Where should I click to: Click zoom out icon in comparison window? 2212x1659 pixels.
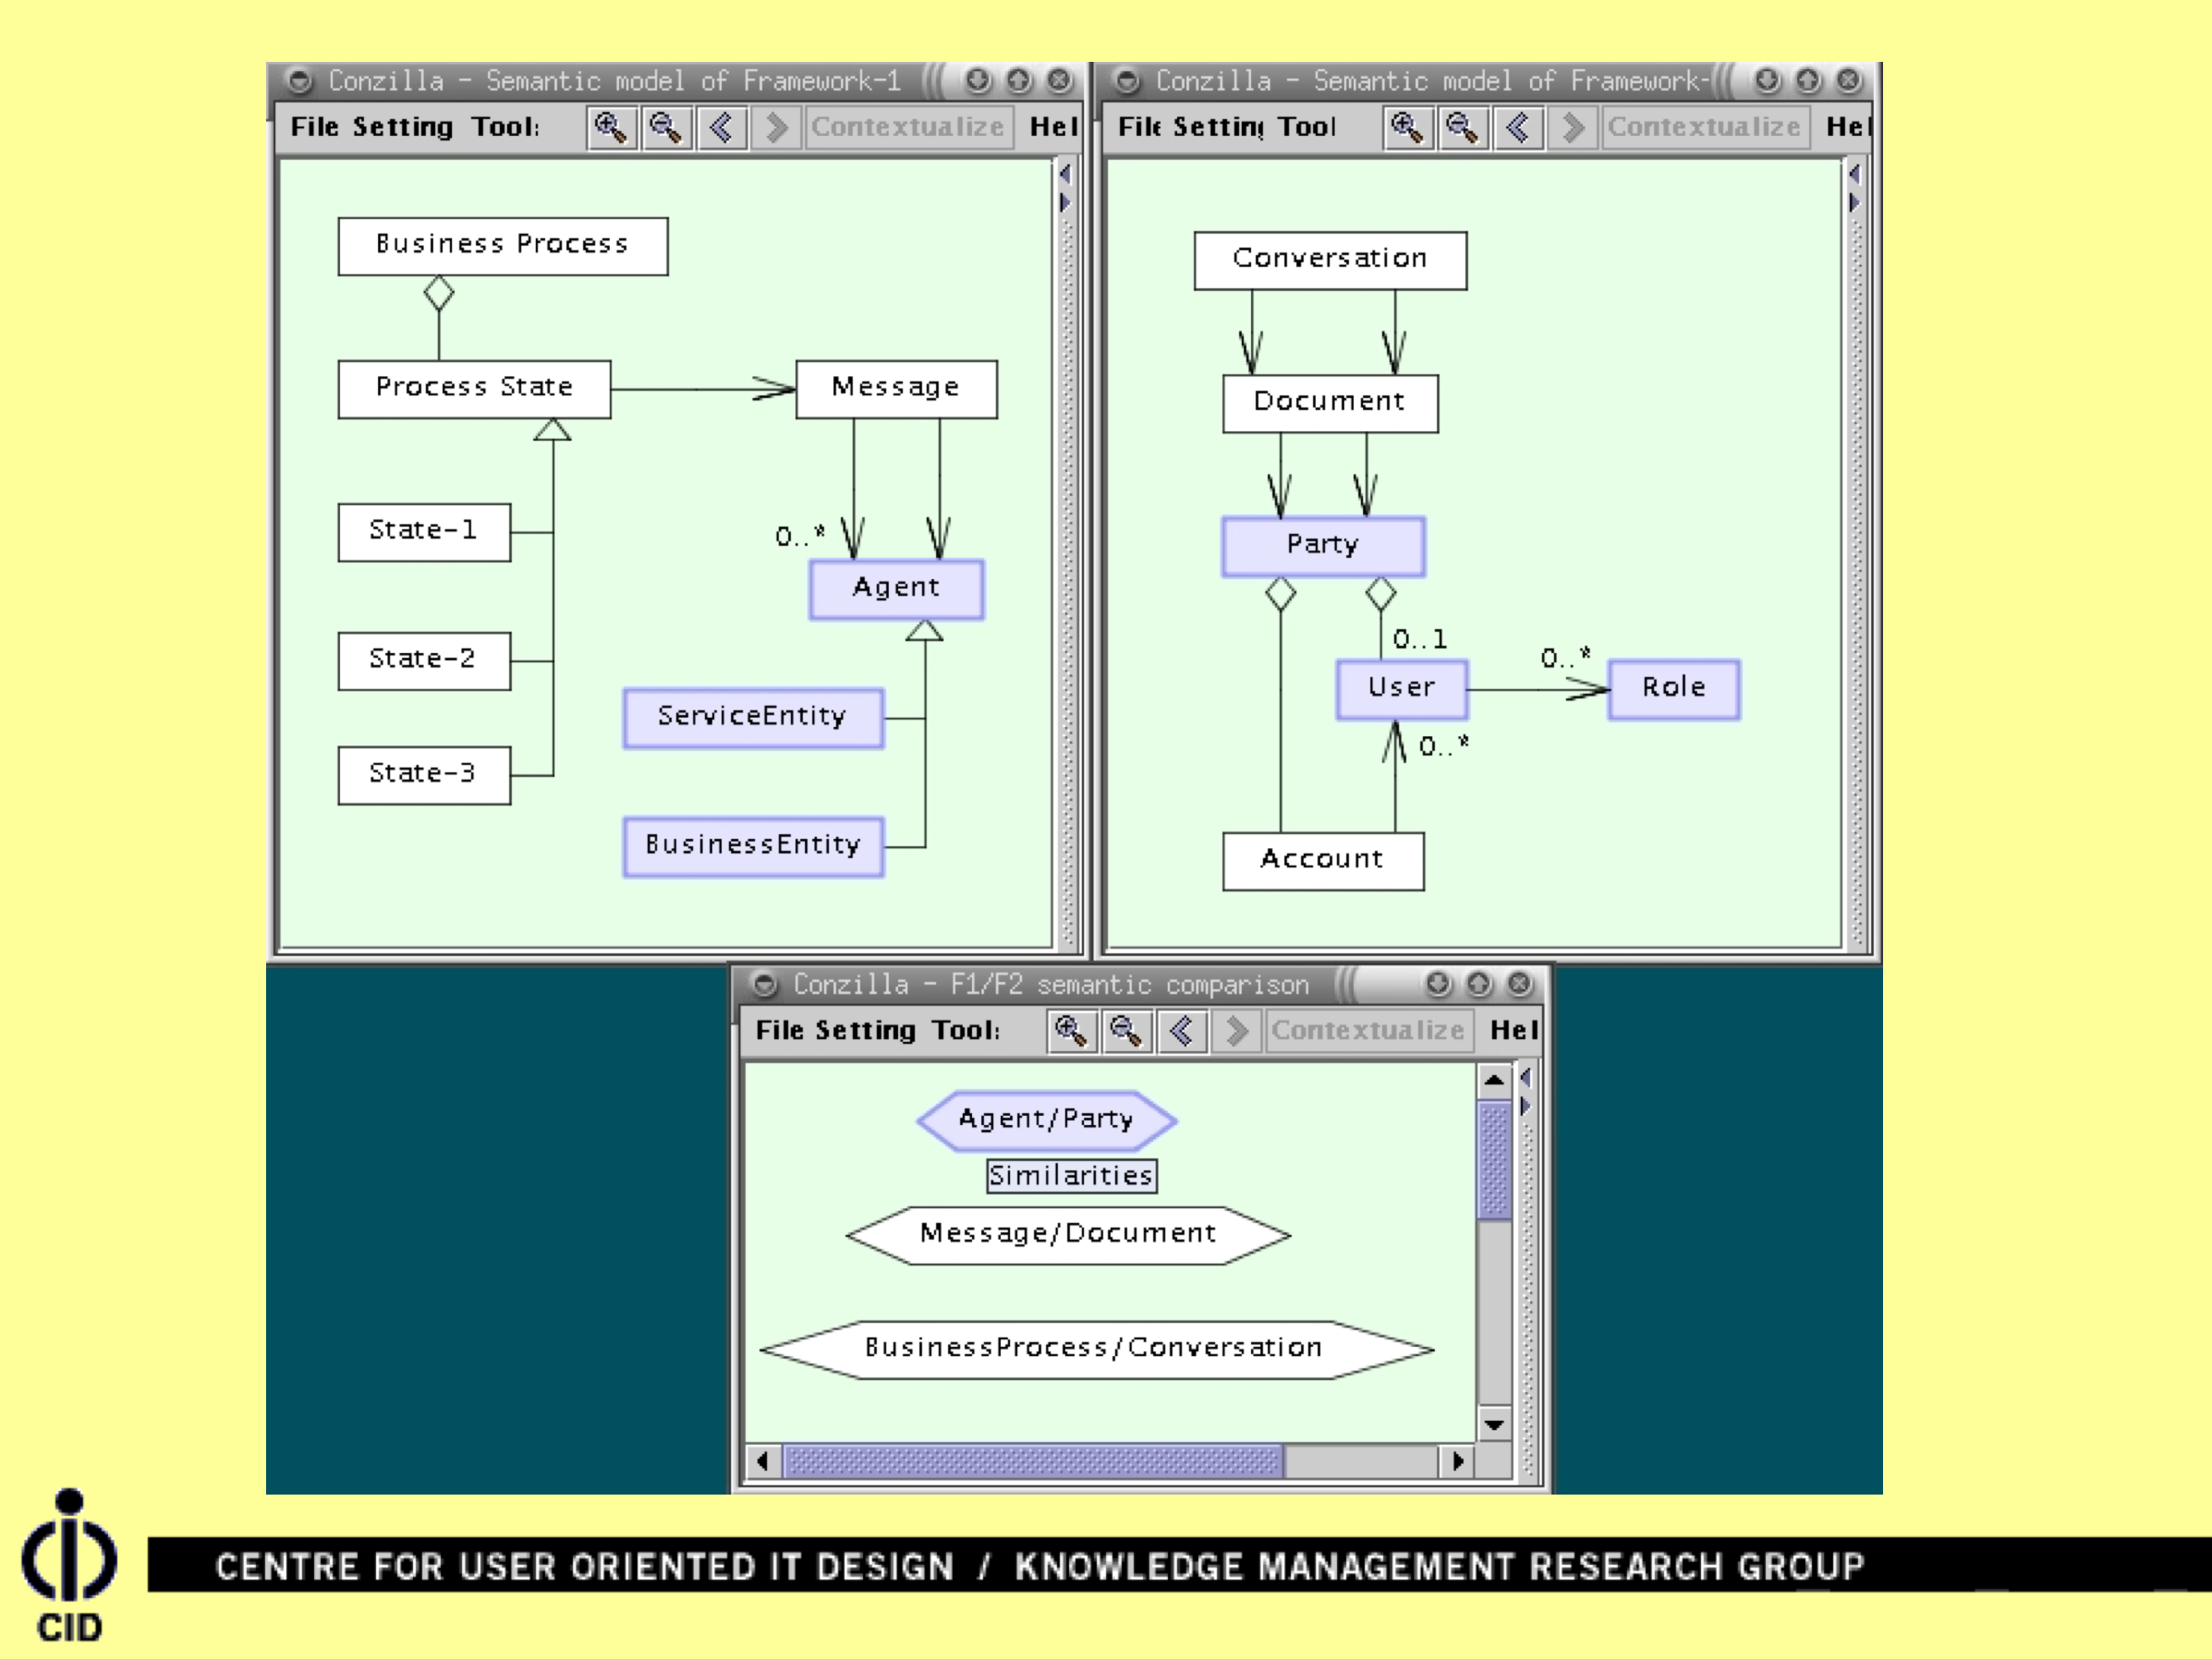1126,1031
